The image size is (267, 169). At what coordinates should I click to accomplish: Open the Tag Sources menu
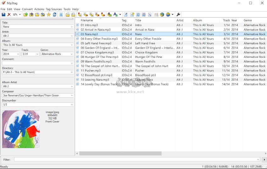(54, 9)
